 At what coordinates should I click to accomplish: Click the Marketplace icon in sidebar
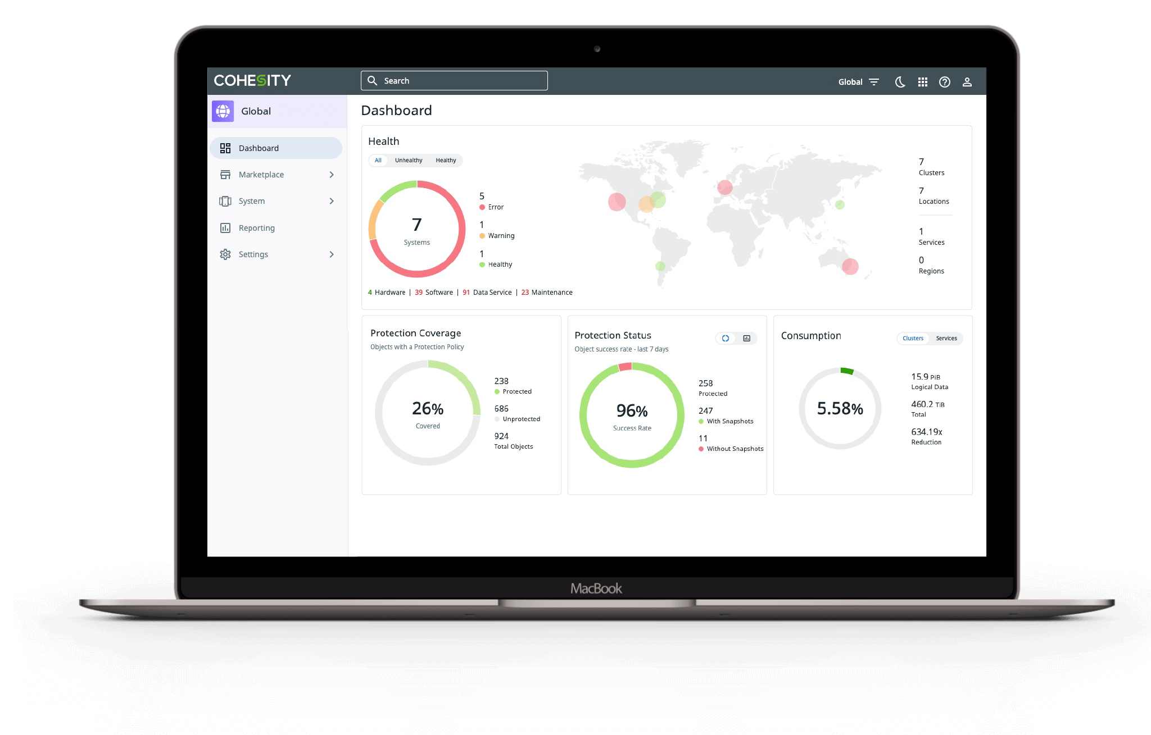point(225,174)
